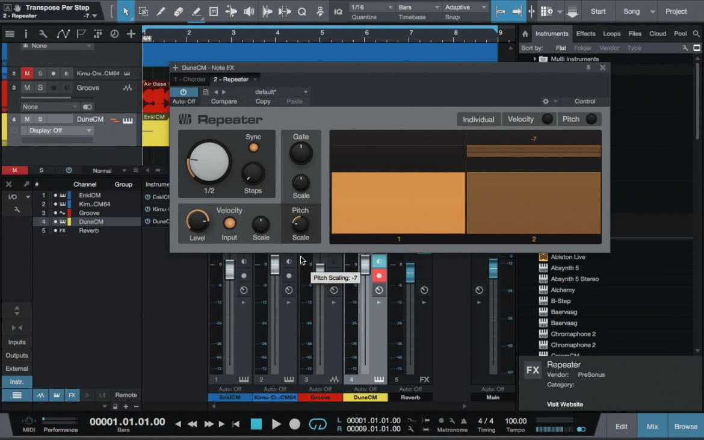The image size is (704, 440).
Task: Open the track Inspector (i) icon
Action: tap(26, 34)
